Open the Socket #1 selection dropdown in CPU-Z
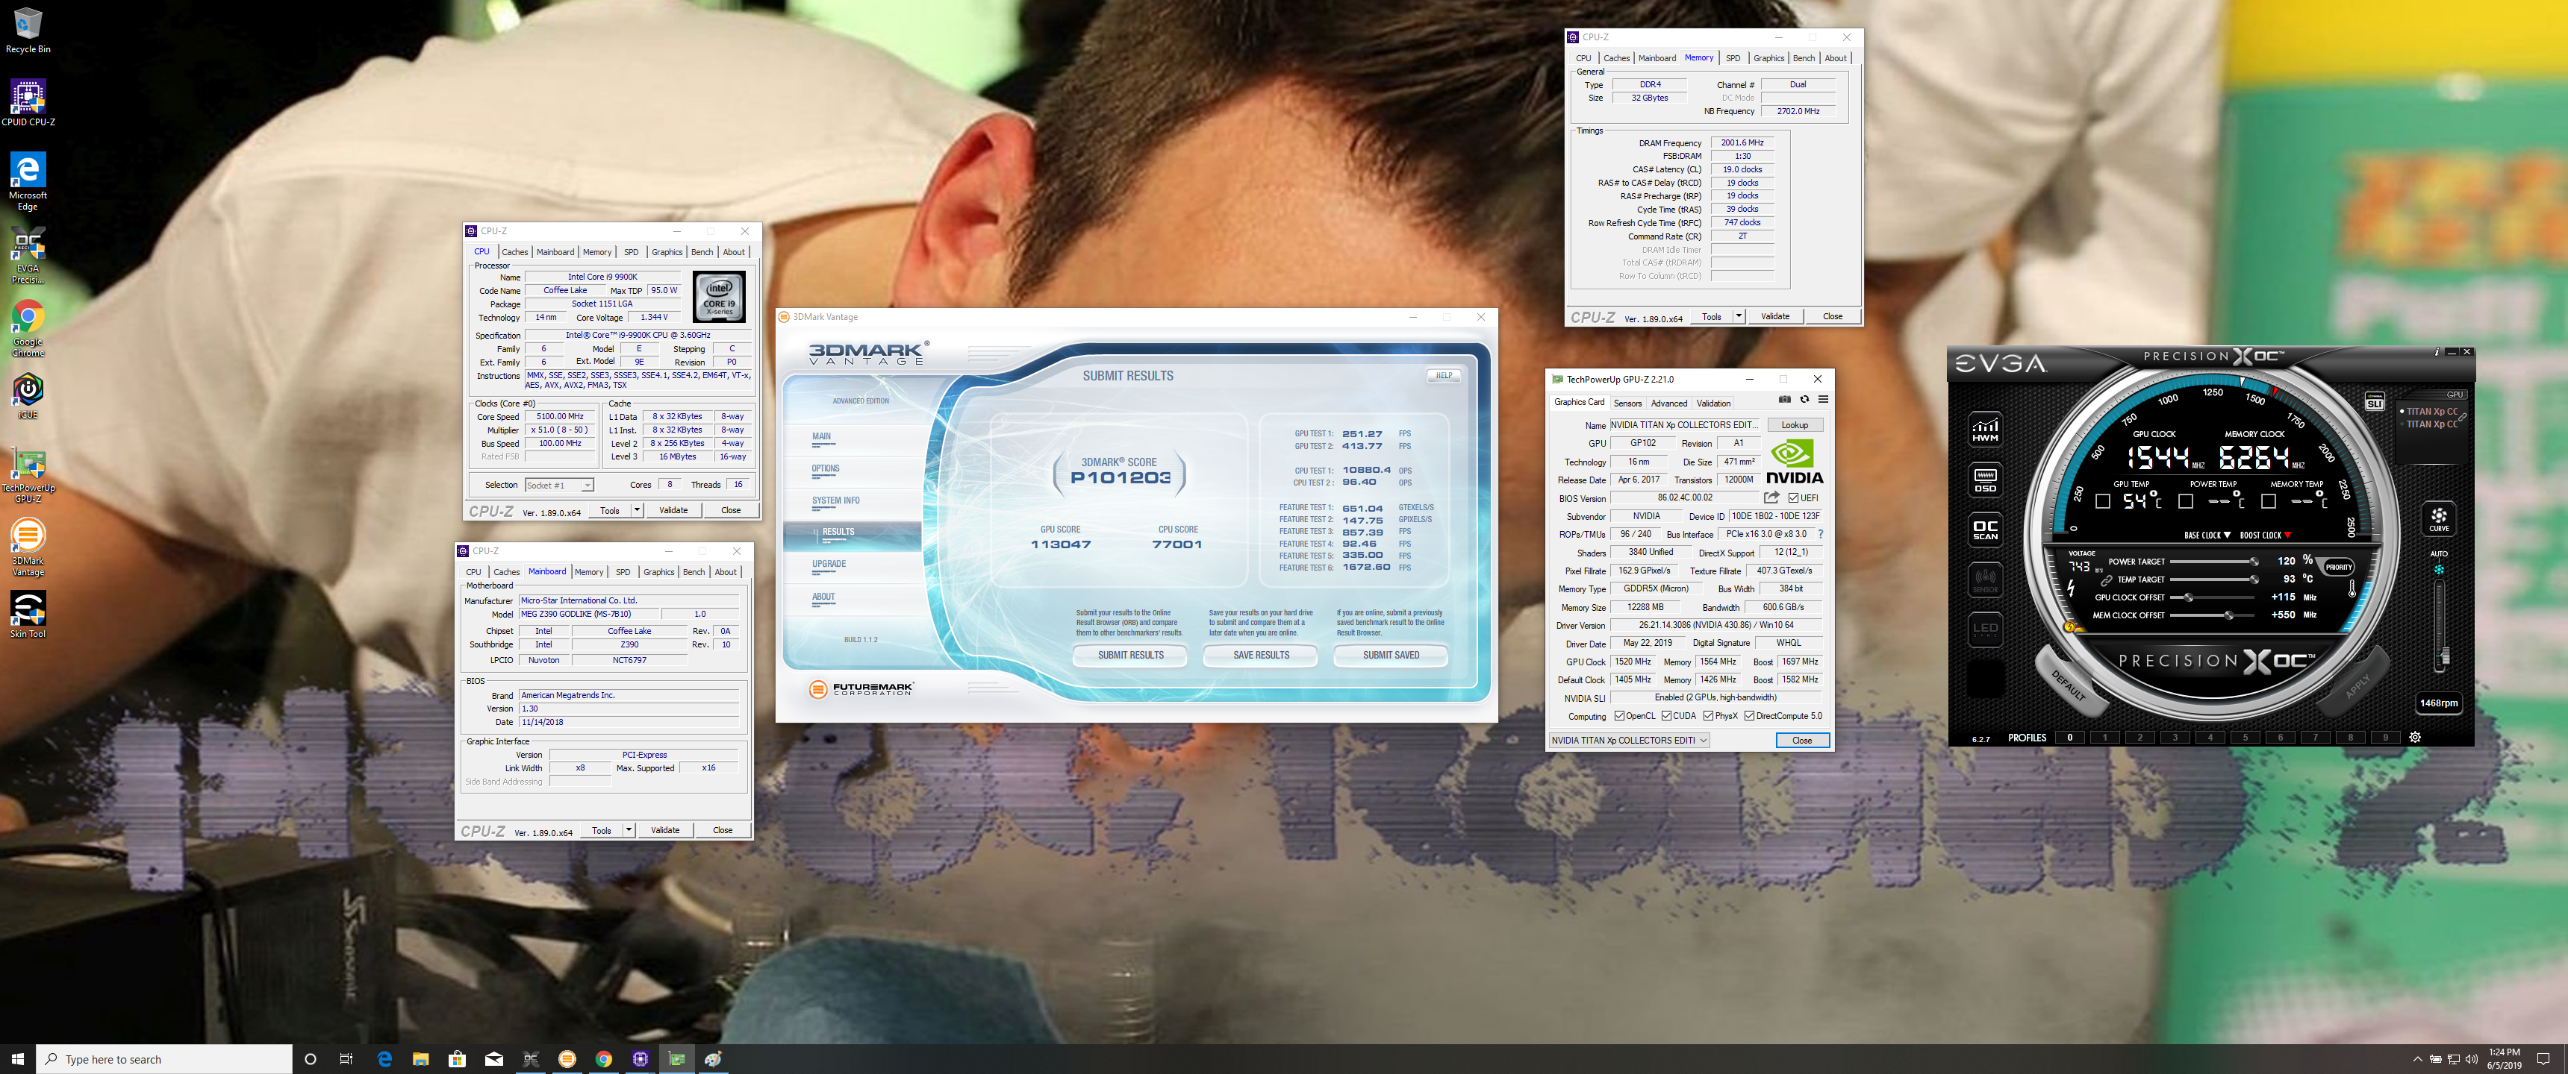This screenshot has width=2568, height=1074. pos(558,486)
